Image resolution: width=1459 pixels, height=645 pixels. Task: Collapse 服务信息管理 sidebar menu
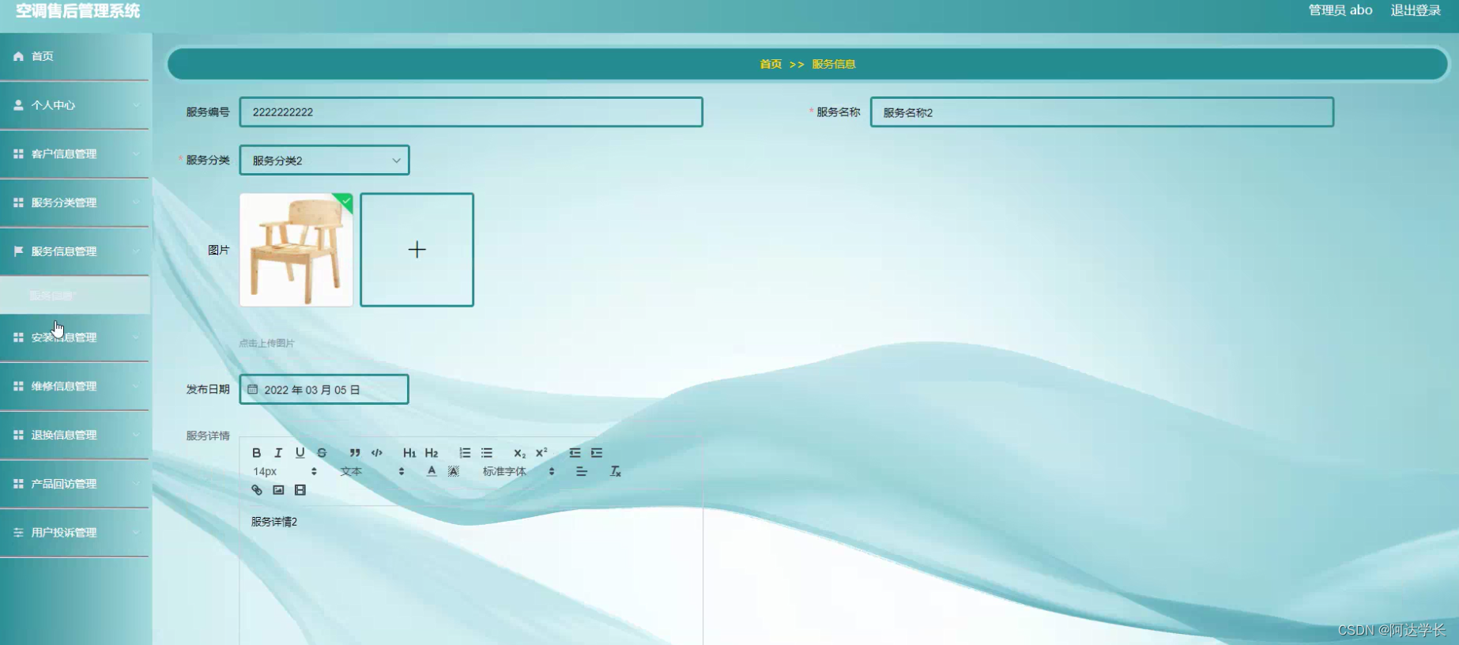pyautogui.click(x=75, y=251)
